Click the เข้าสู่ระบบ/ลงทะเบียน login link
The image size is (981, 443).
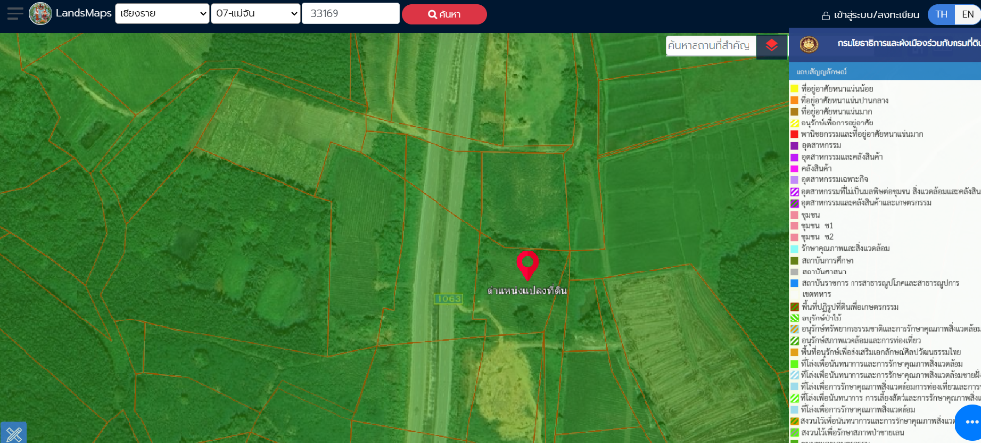click(875, 15)
